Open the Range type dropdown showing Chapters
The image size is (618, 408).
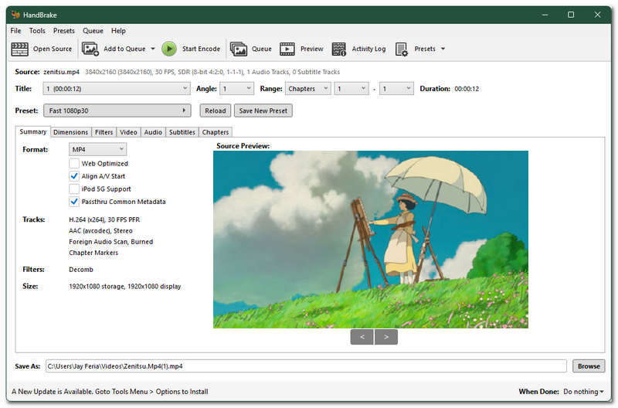307,89
